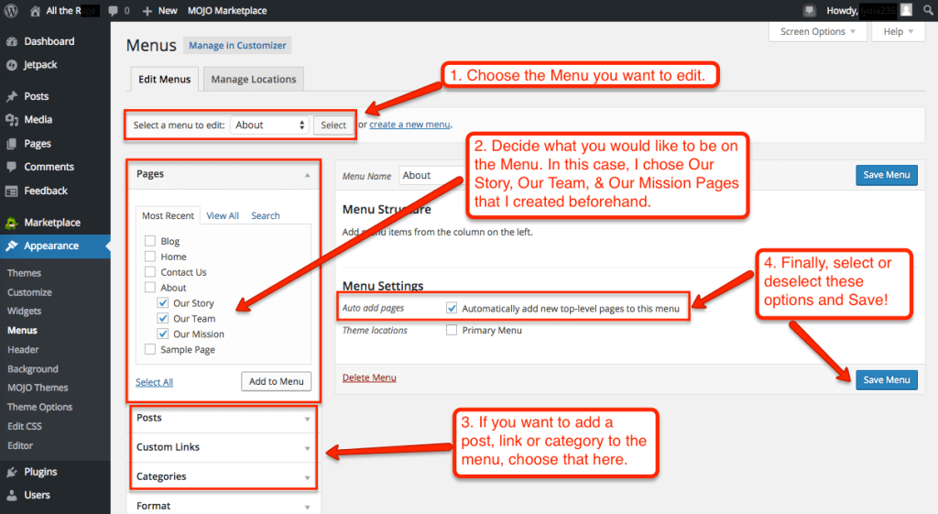Image resolution: width=938 pixels, height=514 pixels.
Task: Open the Header submenu item
Action: click(23, 349)
